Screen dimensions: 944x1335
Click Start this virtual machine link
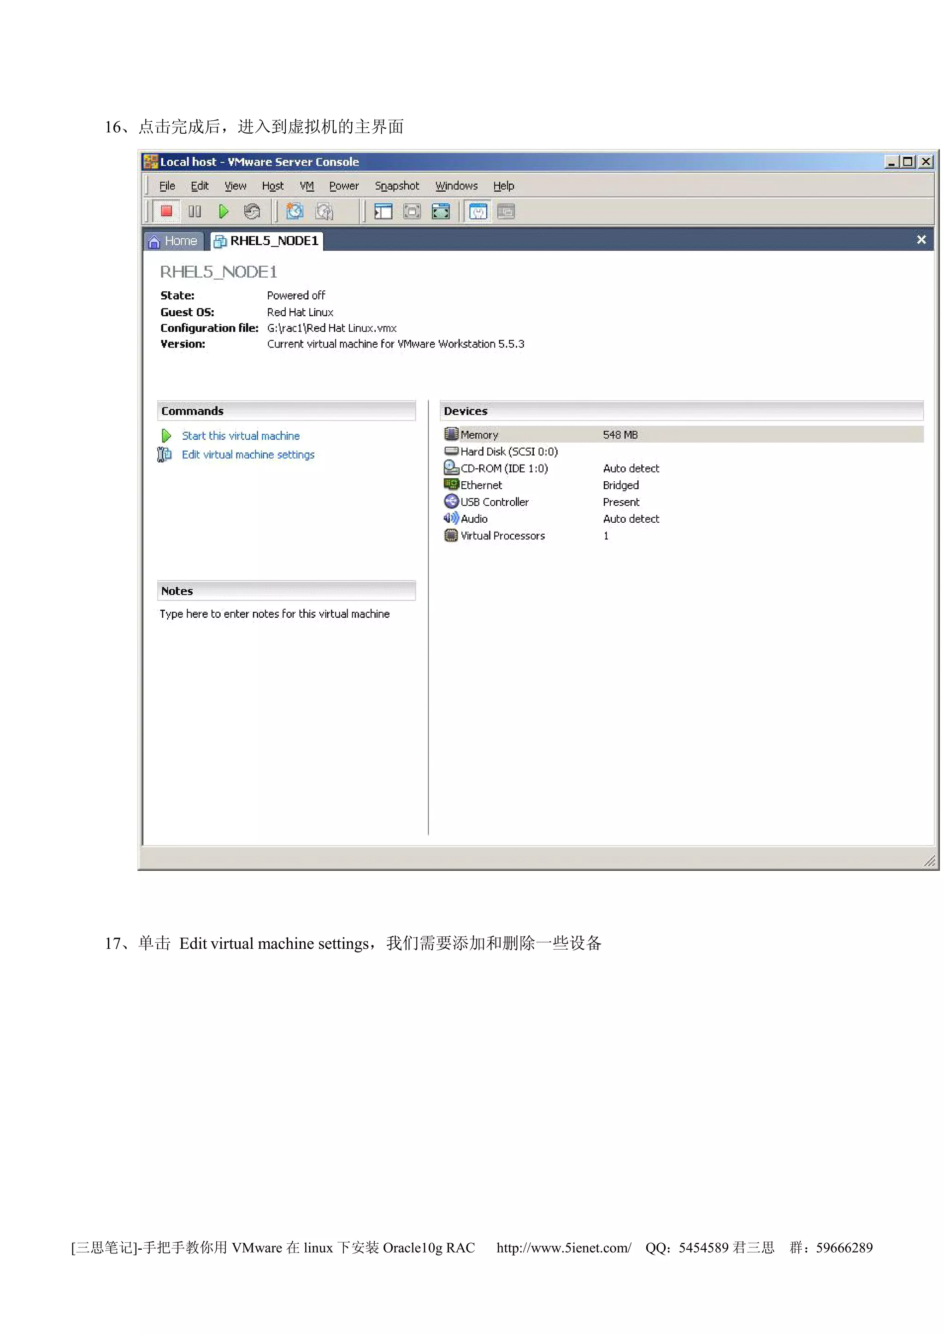tap(241, 436)
